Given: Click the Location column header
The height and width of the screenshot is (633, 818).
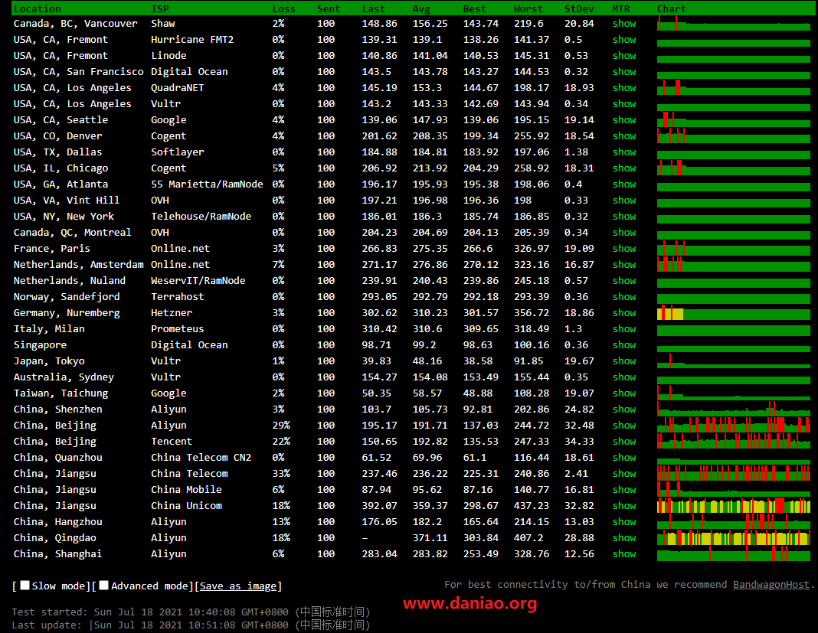Looking at the screenshot, I should click(37, 9).
